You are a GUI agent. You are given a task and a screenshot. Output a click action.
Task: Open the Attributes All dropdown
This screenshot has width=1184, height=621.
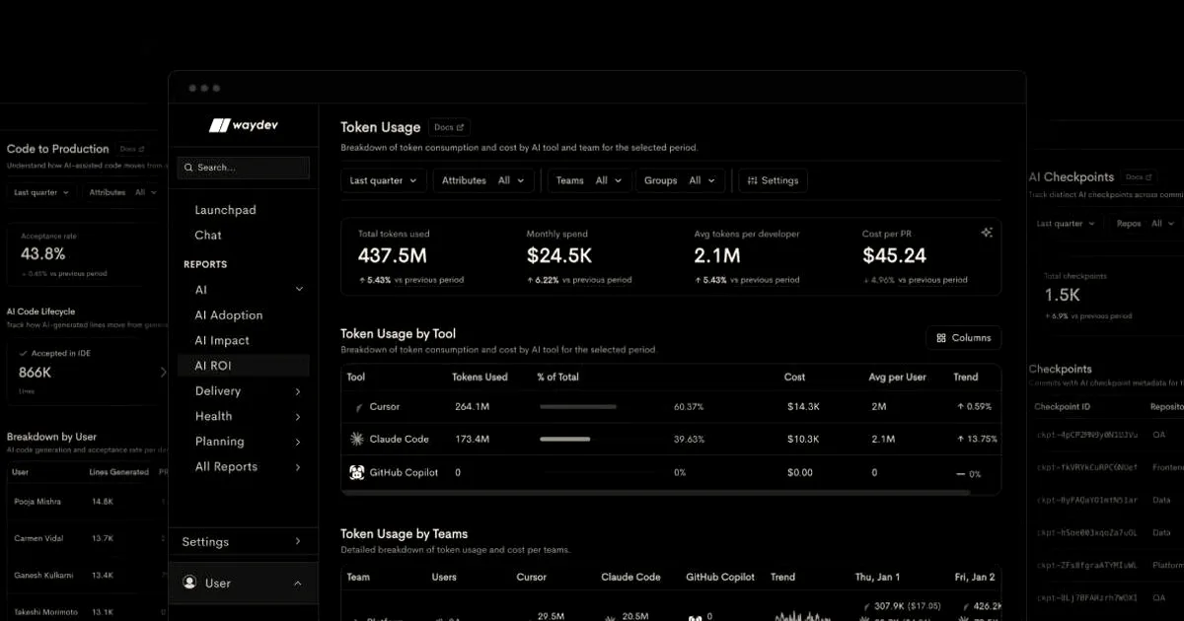(483, 180)
